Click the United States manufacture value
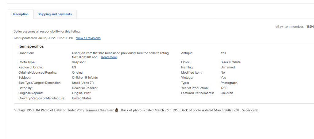The image size is (314, 139). click(x=82, y=98)
